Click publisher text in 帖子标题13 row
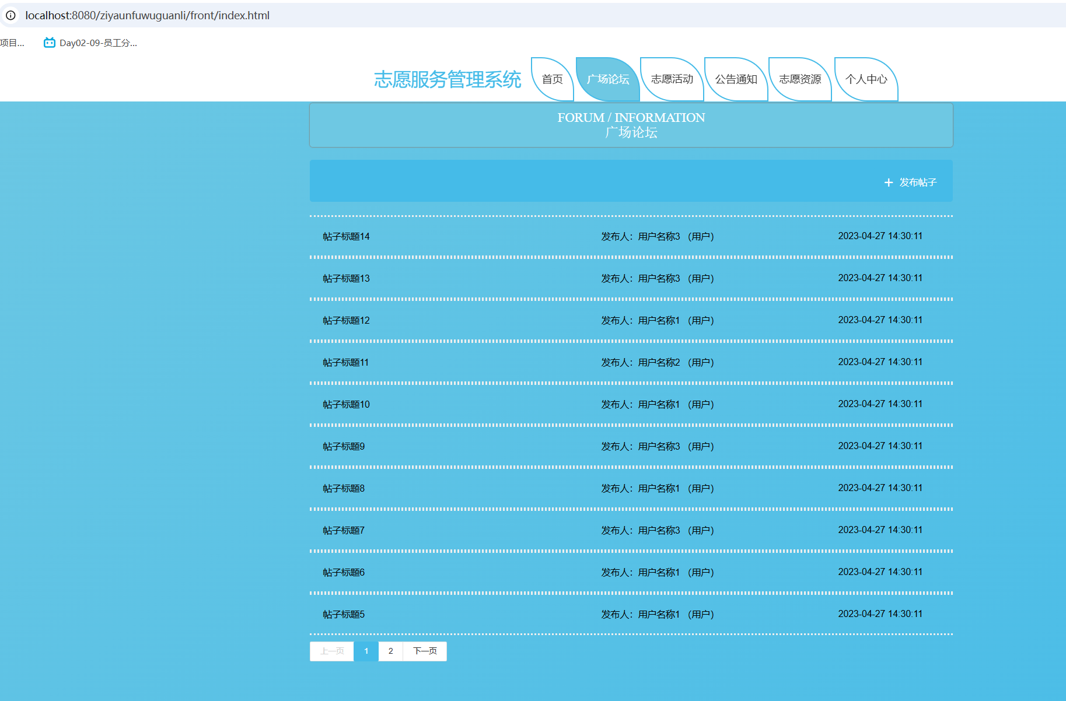The width and height of the screenshot is (1066, 701). click(x=658, y=279)
